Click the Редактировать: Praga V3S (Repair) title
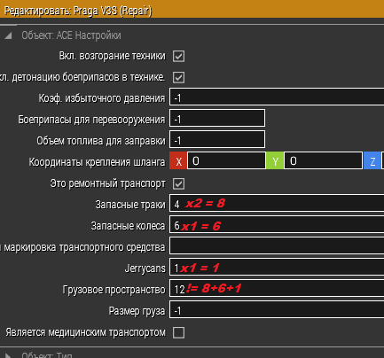The image size is (384, 358). pos(78,12)
